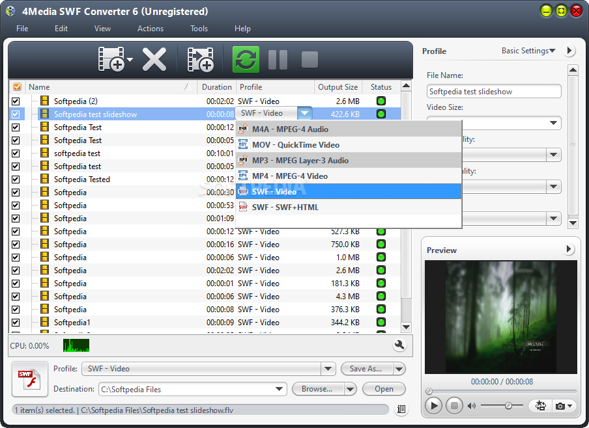The height and width of the screenshot is (428, 589).
Task: Click the log list icon in status bar
Action: click(401, 409)
